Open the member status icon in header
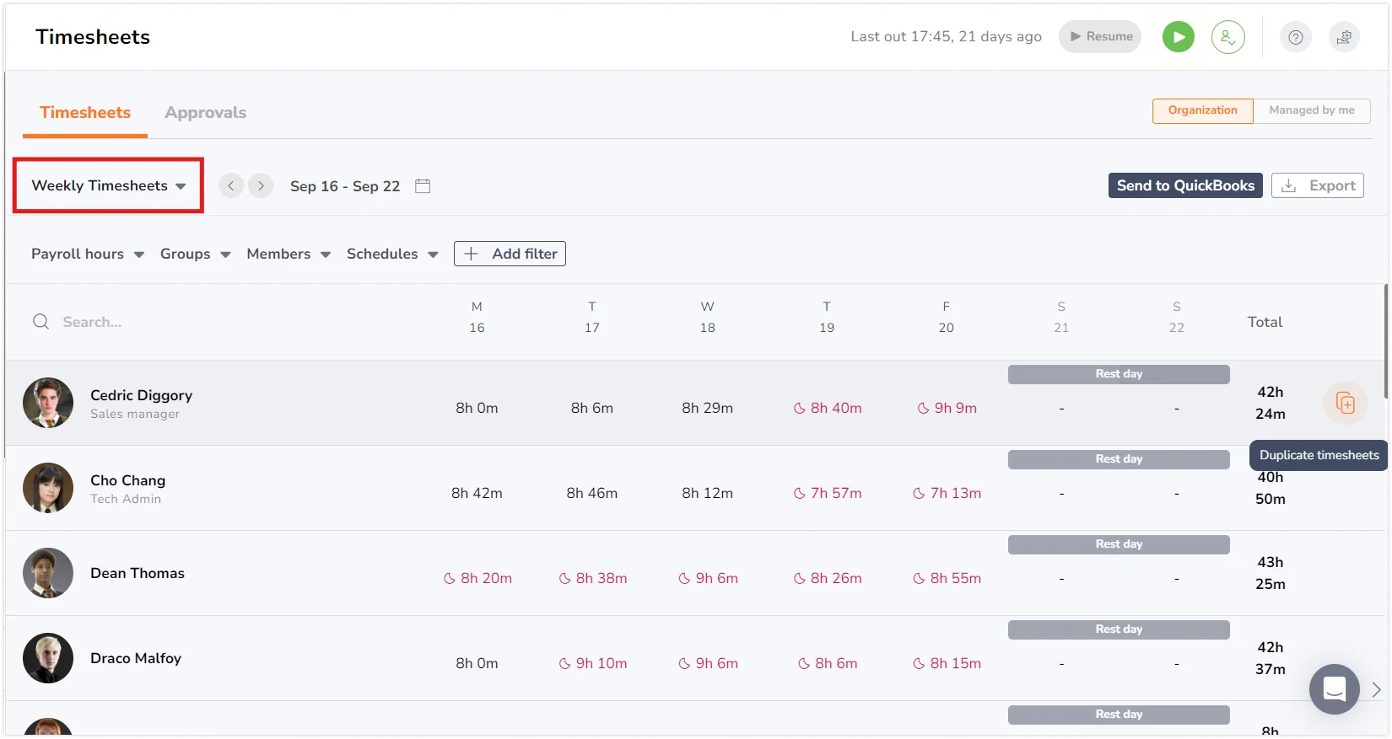This screenshot has width=1392, height=739. 1227,37
